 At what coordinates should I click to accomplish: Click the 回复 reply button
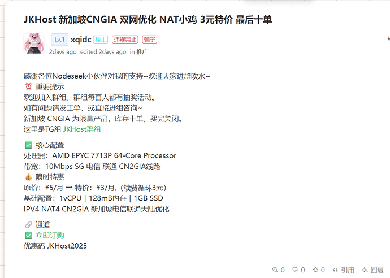pos(373,270)
